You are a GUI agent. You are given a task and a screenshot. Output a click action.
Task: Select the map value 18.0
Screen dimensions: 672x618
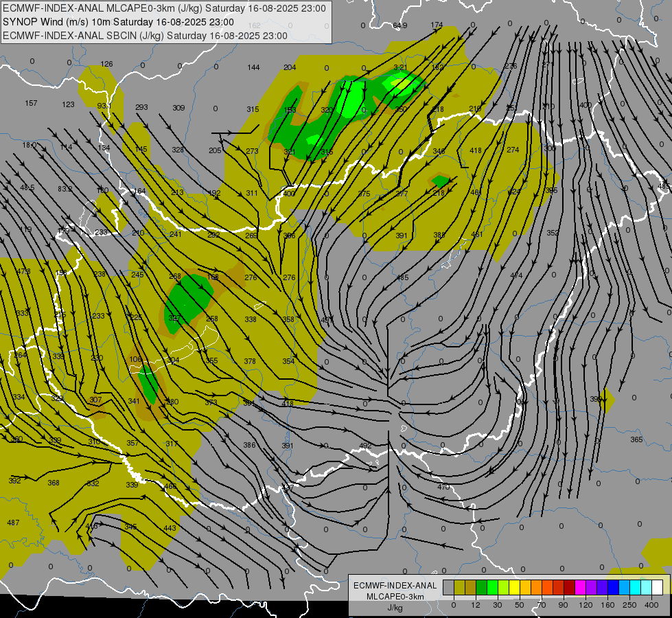point(30,145)
